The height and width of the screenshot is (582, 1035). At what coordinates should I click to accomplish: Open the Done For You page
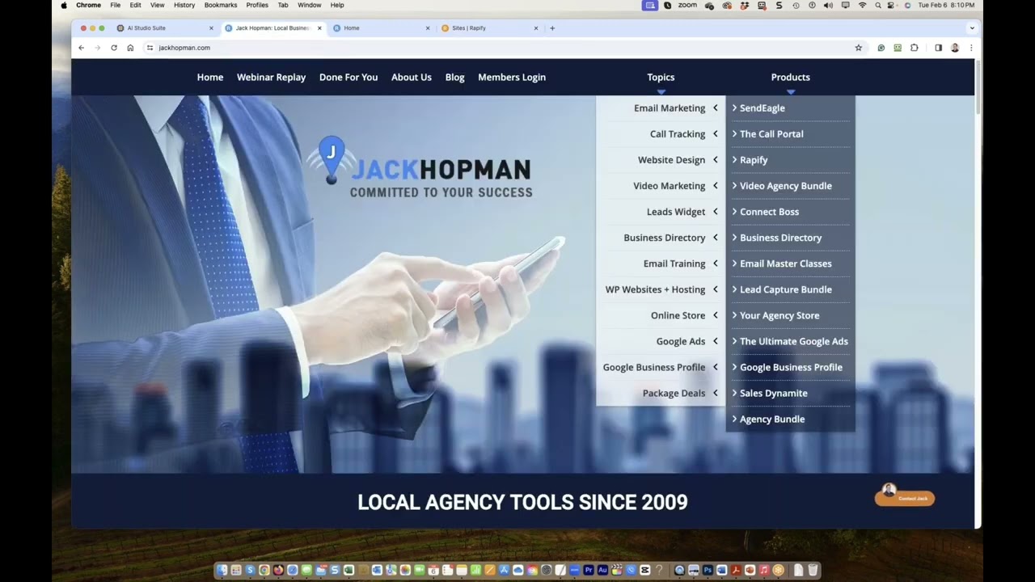(349, 78)
